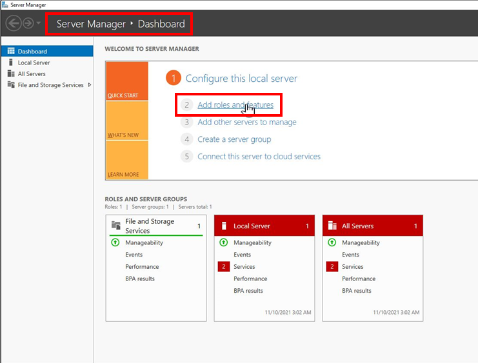Open BPA results in Local Server tile
The width and height of the screenshot is (478, 363).
(248, 291)
